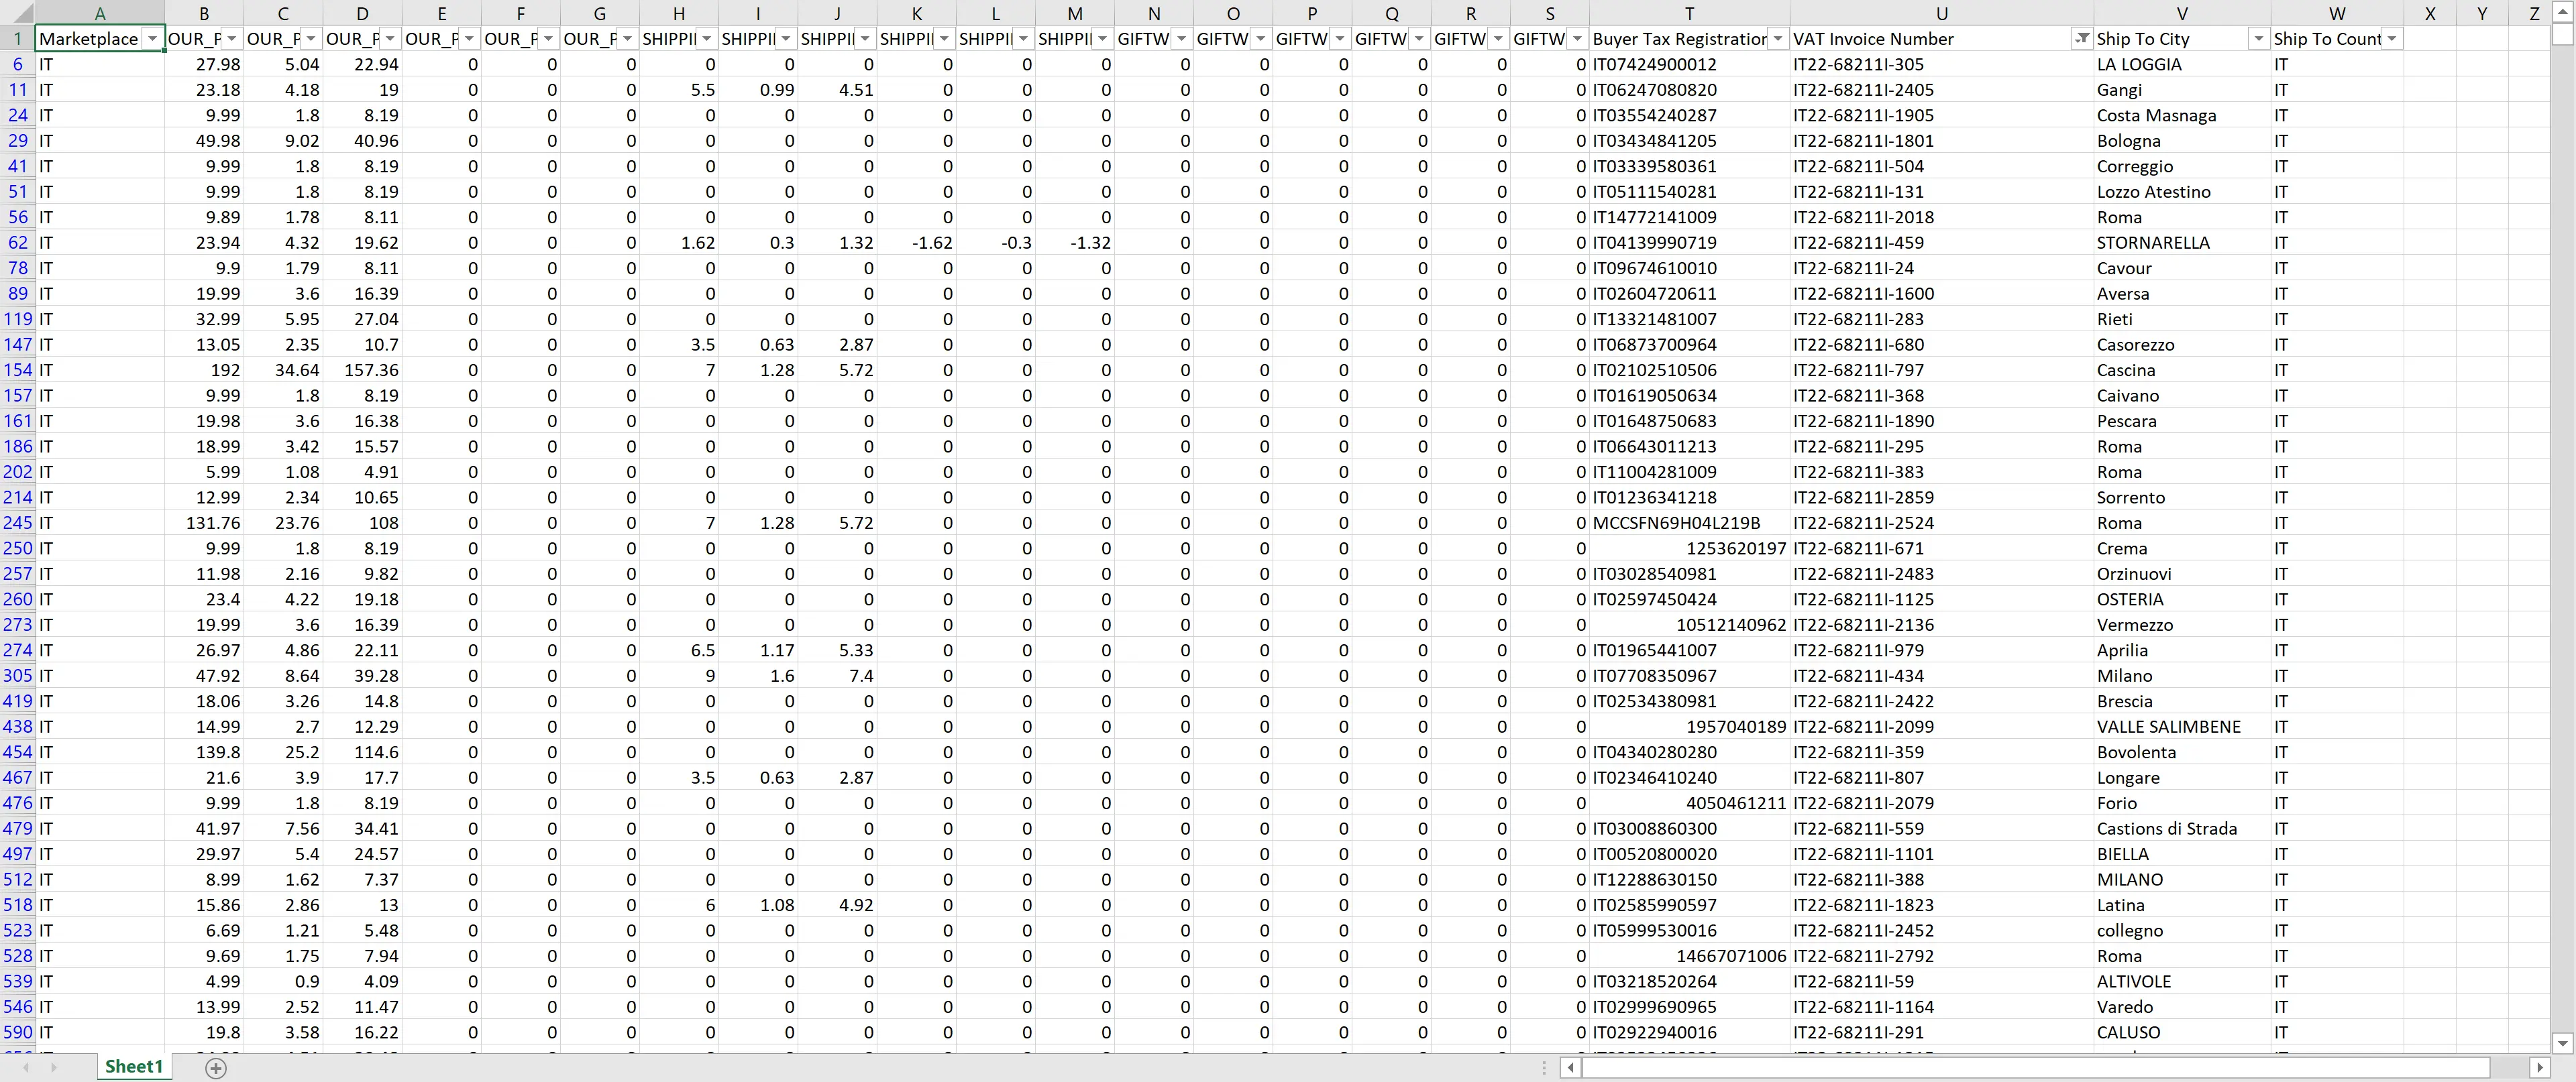Switch to the Sheet1 tab

pos(133,1066)
